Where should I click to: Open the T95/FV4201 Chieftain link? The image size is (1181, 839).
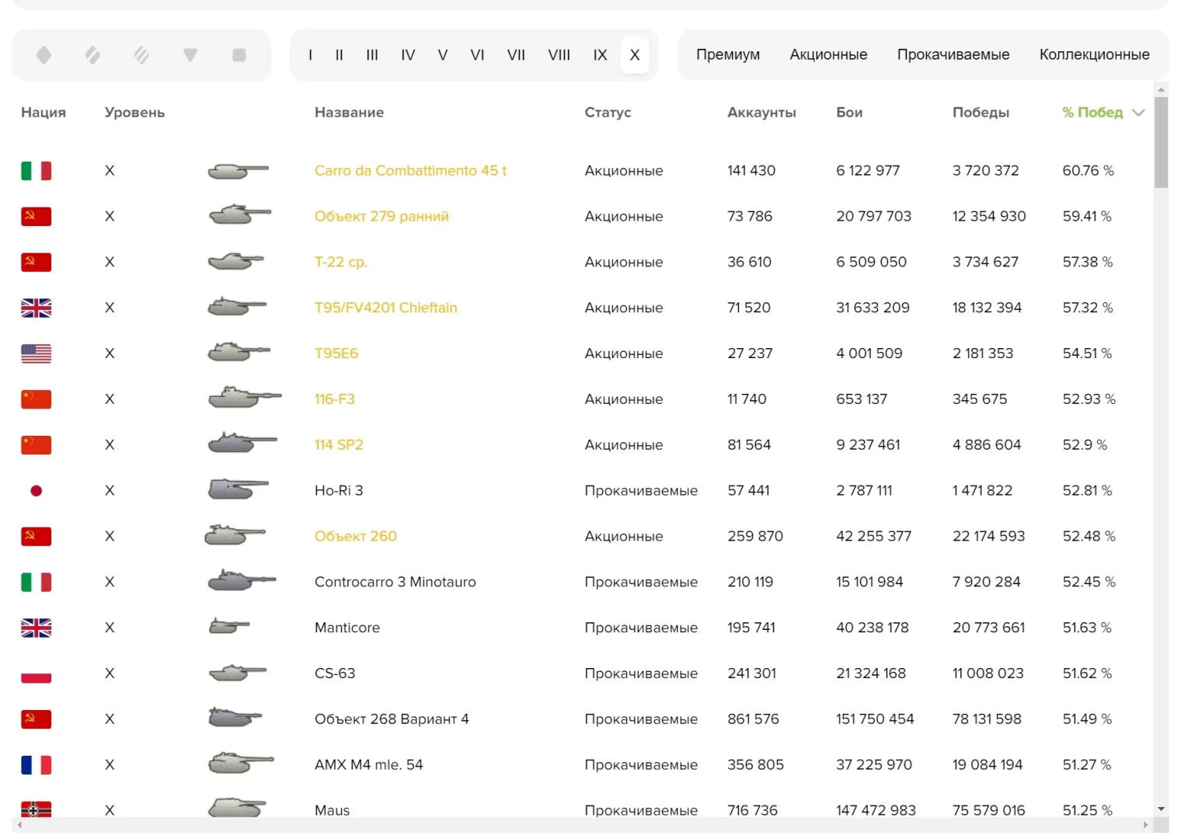point(385,308)
